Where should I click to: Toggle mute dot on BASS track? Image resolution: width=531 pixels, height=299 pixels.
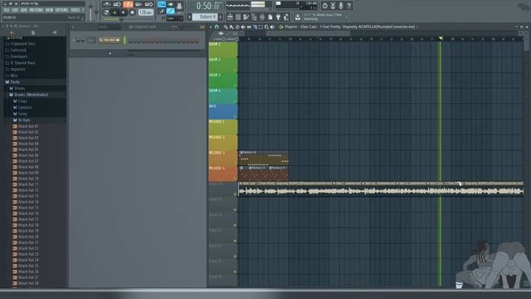point(235,116)
